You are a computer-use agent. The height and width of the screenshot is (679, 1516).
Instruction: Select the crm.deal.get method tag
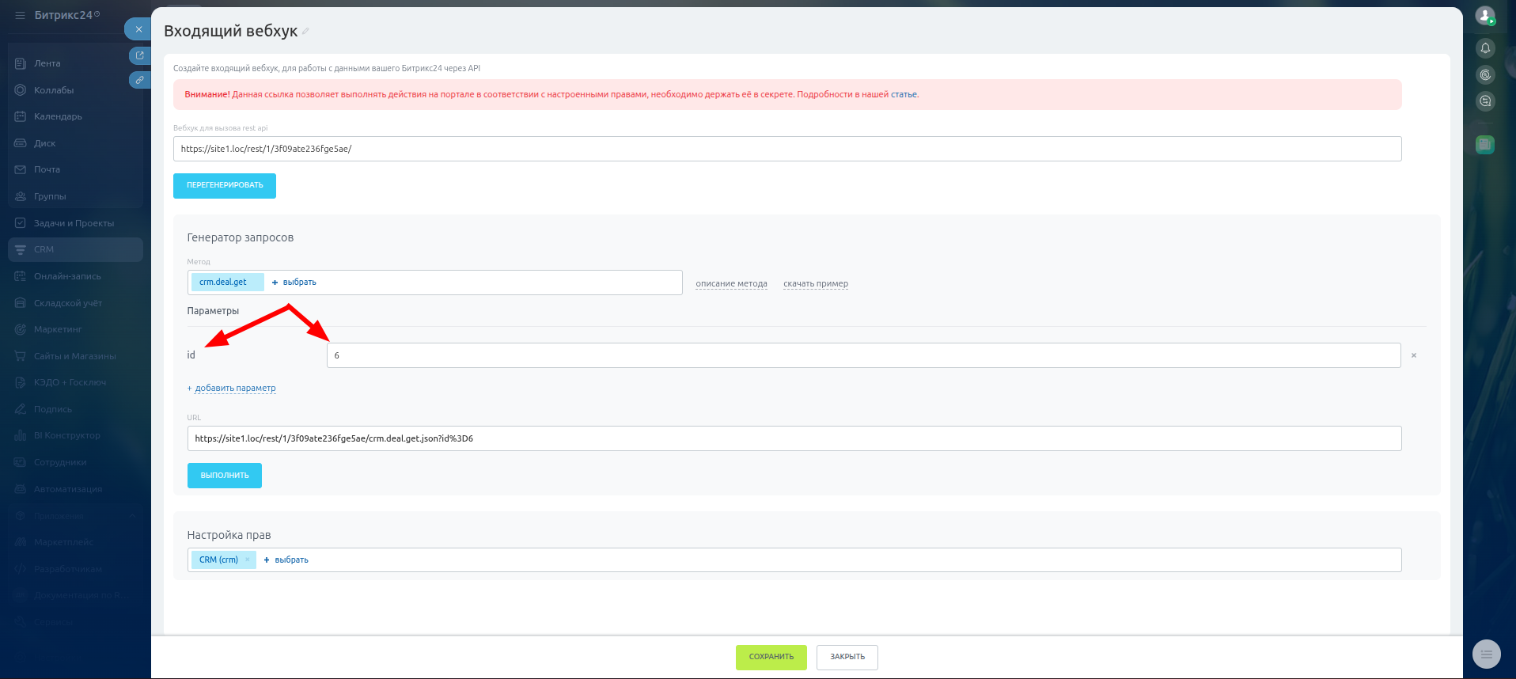click(x=223, y=283)
